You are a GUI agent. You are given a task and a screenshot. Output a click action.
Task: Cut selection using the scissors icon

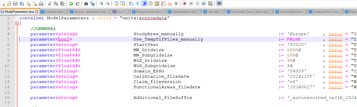[x=50, y=4]
